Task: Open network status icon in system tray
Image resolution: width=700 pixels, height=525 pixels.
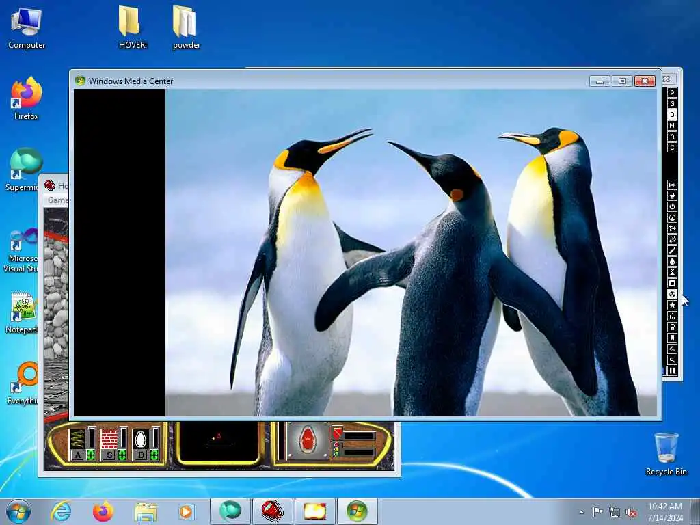Action: click(x=615, y=512)
